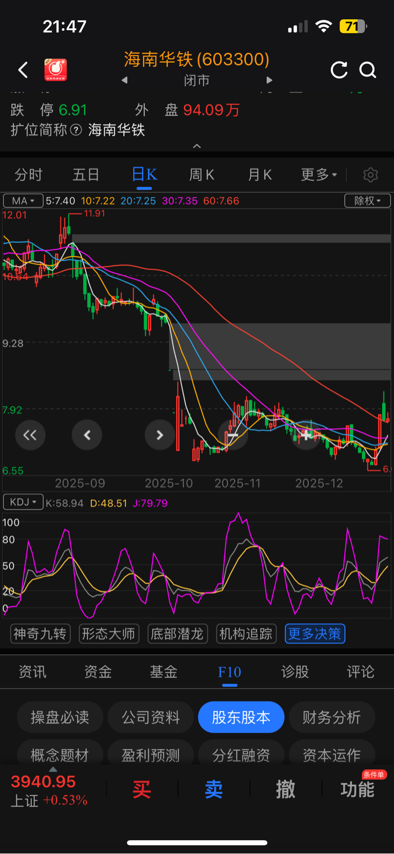Tap the 外盘 94.09万 value
This screenshot has height=854, width=394.
(211, 110)
